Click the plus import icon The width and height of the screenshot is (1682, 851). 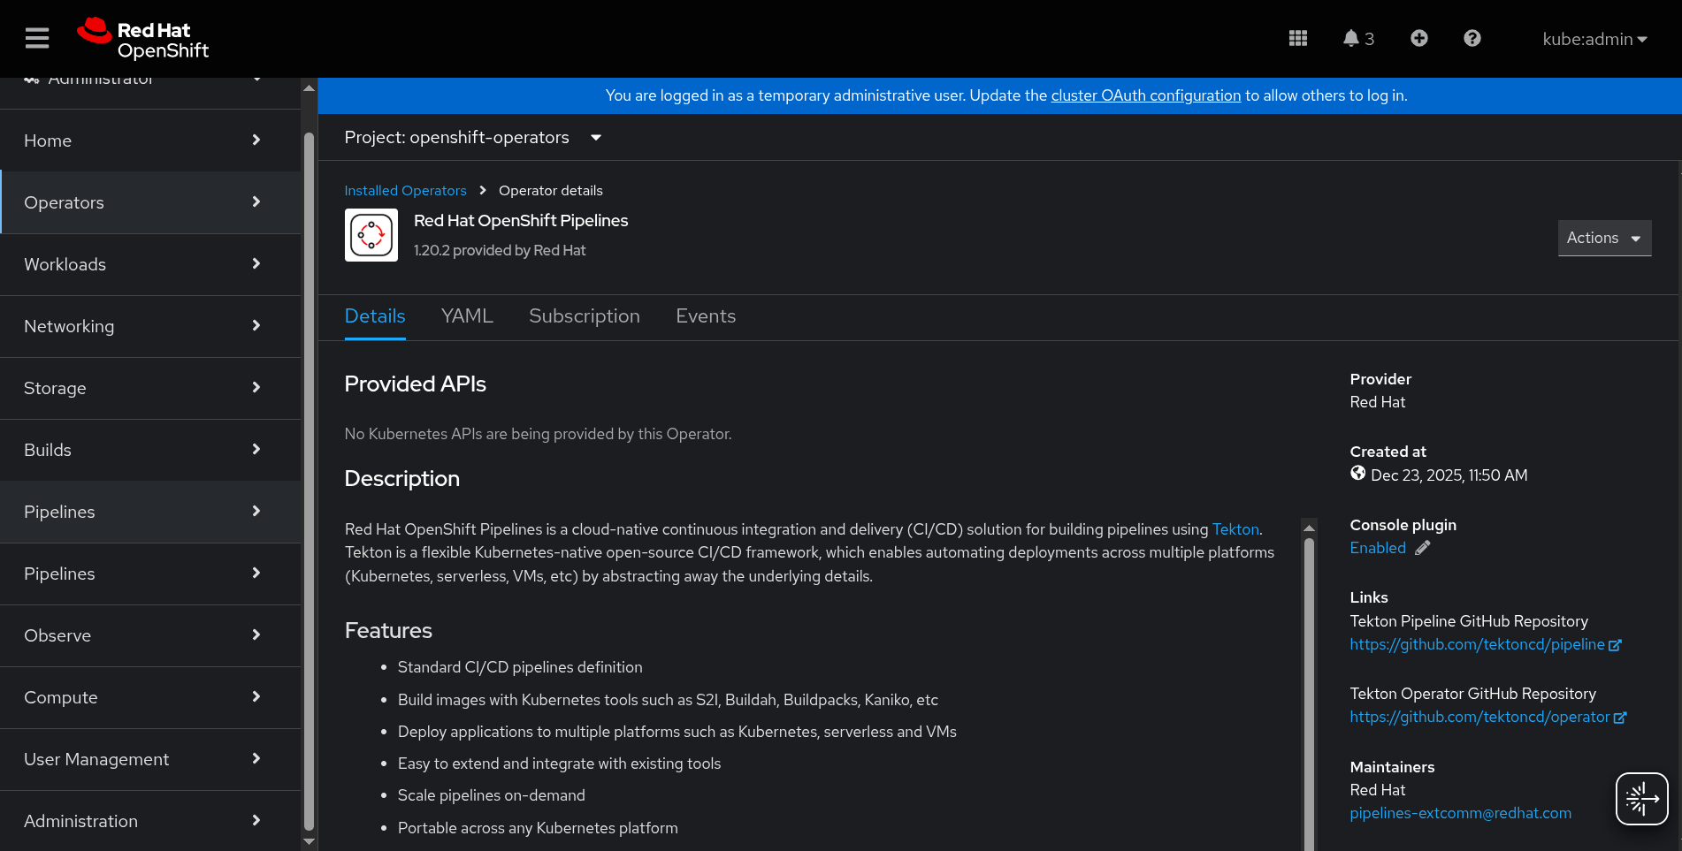pos(1418,38)
